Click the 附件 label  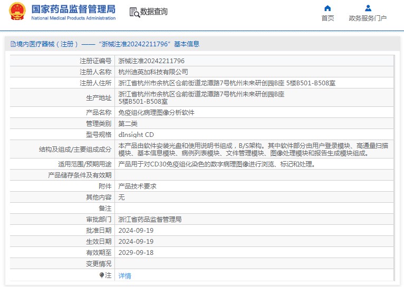point(105,186)
